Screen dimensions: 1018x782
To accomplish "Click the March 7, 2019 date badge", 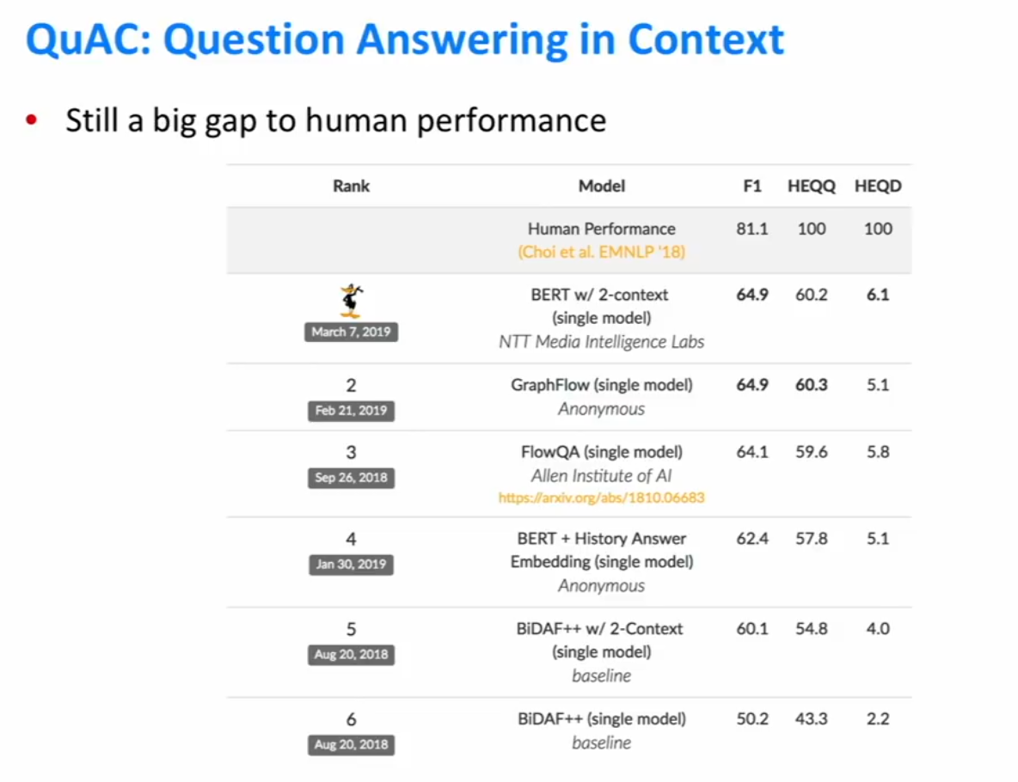I will (x=352, y=333).
